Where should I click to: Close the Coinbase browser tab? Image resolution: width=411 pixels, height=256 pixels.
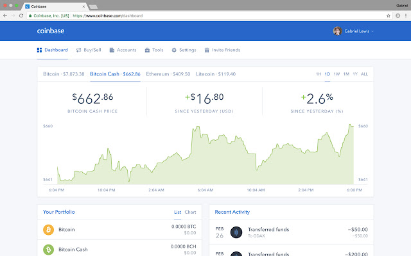(x=83, y=6)
